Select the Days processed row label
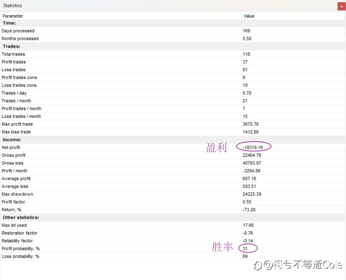The width and height of the screenshot is (346, 280). coord(18,31)
